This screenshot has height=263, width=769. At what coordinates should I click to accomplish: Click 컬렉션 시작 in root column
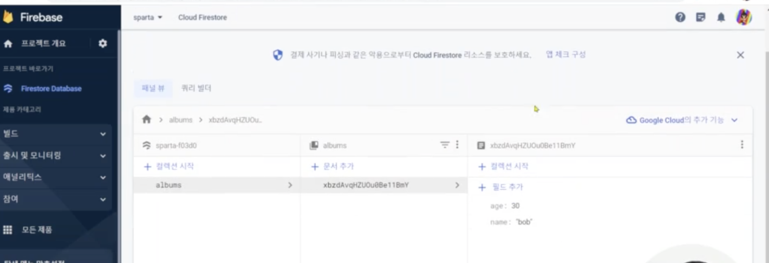tap(169, 167)
